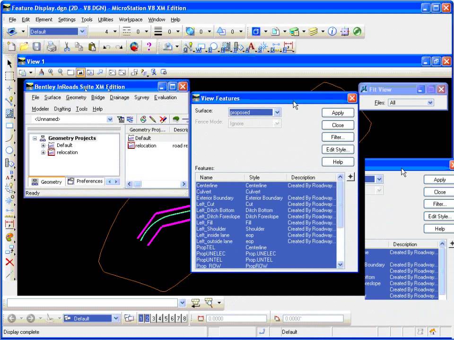This screenshot has width=454, height=340.
Task: Open the Workspace menu
Action: (x=131, y=19)
